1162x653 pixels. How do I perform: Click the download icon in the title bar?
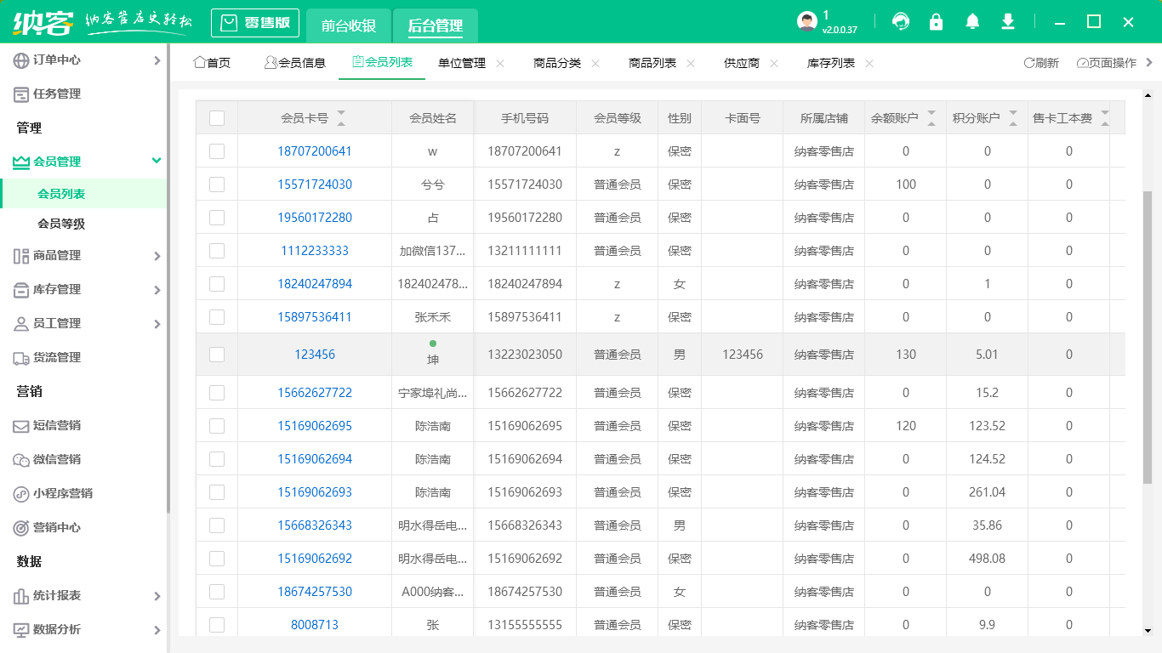pyautogui.click(x=1007, y=21)
